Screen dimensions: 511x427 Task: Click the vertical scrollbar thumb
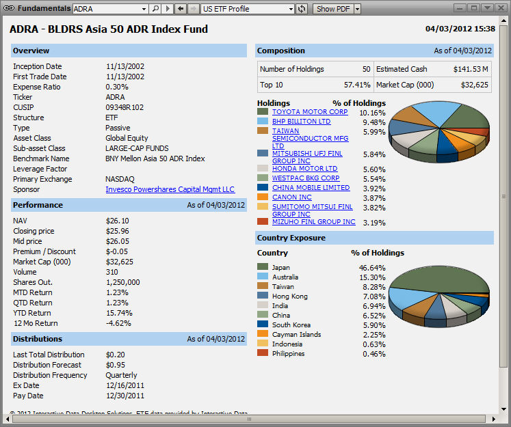[503, 196]
